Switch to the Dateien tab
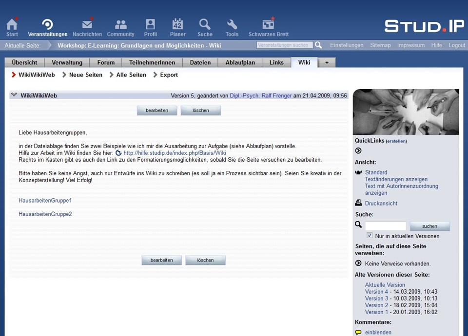This screenshot has width=468, height=336. pyautogui.click(x=200, y=62)
